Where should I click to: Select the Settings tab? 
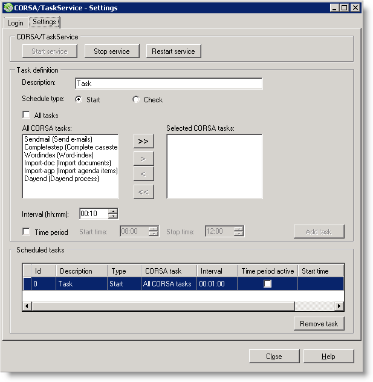[x=44, y=22]
